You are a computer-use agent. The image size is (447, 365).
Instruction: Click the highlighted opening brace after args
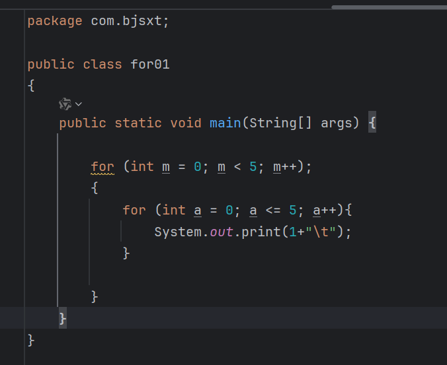(x=372, y=123)
